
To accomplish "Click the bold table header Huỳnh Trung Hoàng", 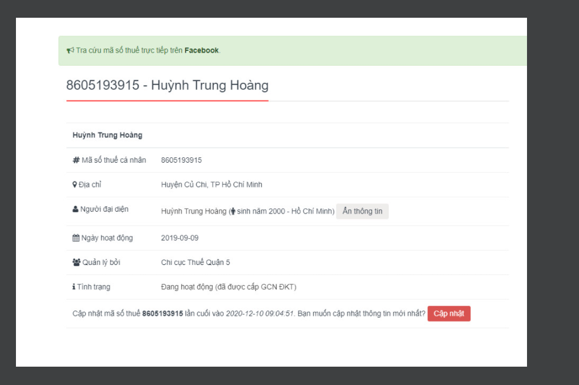I will click(108, 135).
